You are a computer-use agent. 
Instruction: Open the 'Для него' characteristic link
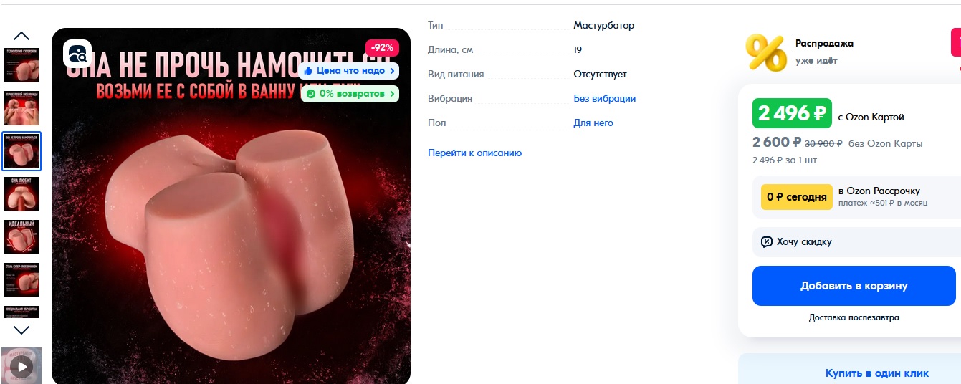pyautogui.click(x=593, y=123)
